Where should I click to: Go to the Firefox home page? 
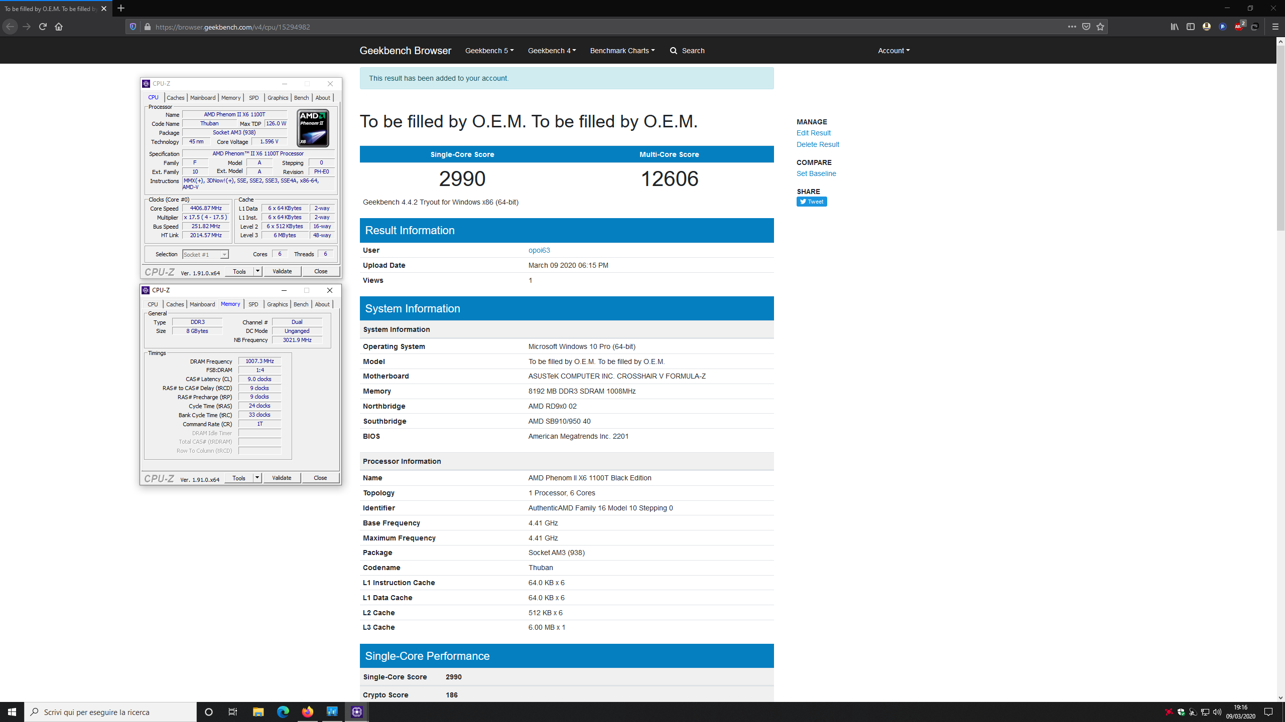point(59,27)
